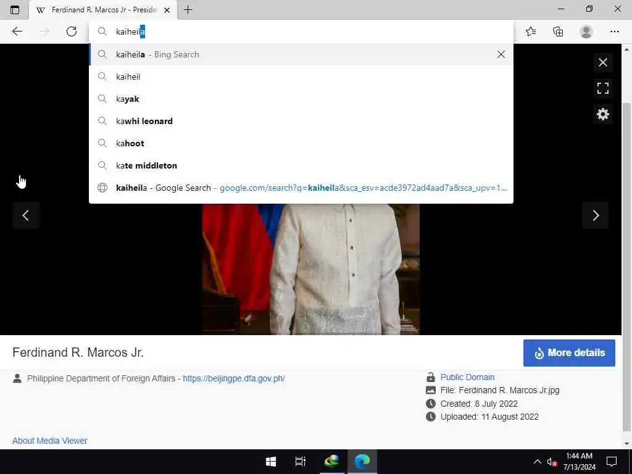Screen dimensions: 632x474
Task: Open a new browser tab
Action: tap(188, 10)
